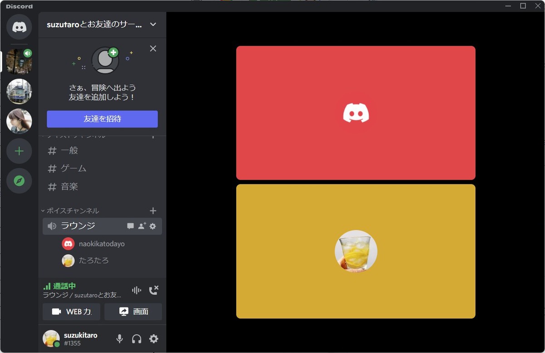Open the server with woman avatar

click(19, 121)
